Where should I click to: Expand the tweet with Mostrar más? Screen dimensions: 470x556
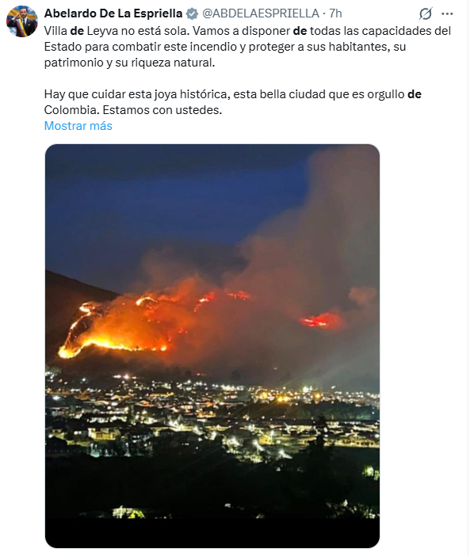[78, 126]
